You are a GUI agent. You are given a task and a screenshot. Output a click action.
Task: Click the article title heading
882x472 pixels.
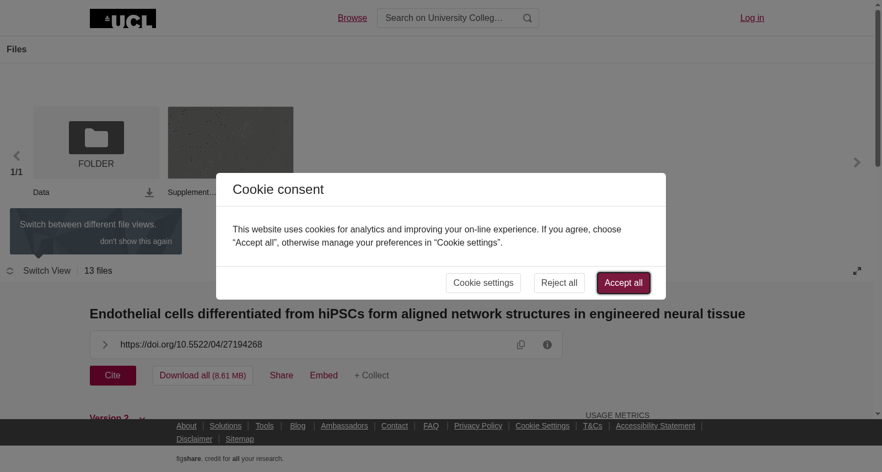pyautogui.click(x=417, y=314)
